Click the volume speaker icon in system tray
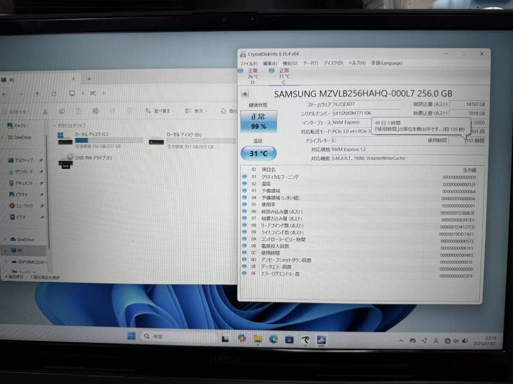 pyautogui.click(x=456, y=341)
